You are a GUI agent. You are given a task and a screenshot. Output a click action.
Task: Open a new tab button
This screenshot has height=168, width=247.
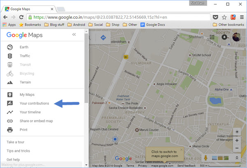tap(61, 9)
